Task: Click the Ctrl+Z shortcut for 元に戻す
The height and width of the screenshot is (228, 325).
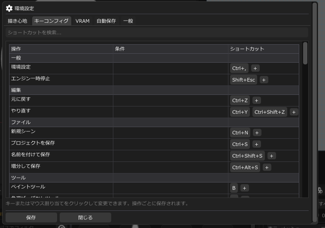Action: (240, 100)
